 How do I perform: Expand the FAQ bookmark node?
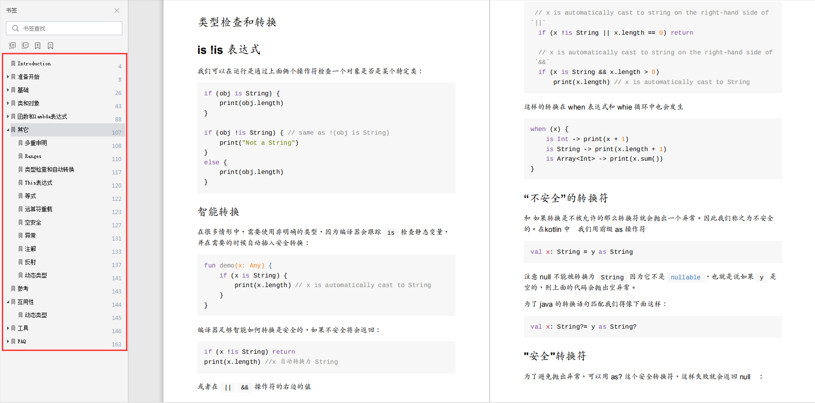(x=8, y=341)
